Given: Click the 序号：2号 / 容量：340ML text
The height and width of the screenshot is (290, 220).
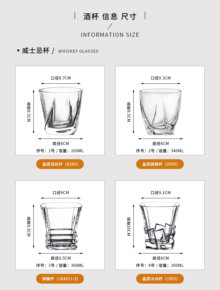Looking at the screenshot, I should pyautogui.click(x=160, y=151).
